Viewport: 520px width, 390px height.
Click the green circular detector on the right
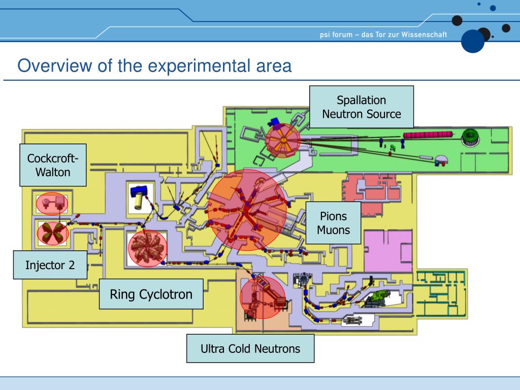(471, 137)
